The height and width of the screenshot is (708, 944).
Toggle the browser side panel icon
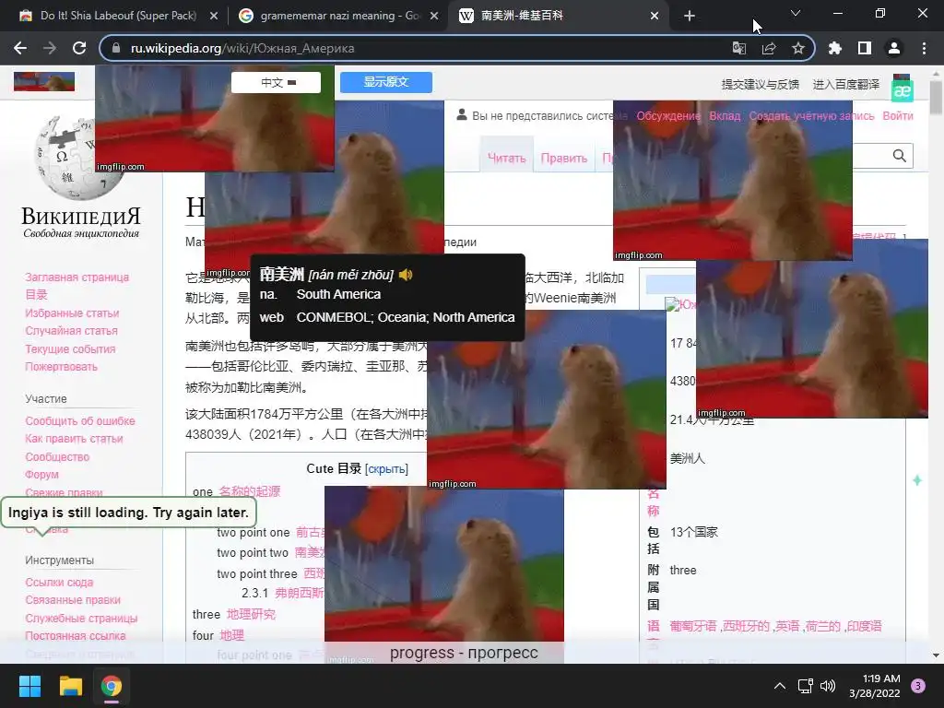pyautogui.click(x=865, y=48)
